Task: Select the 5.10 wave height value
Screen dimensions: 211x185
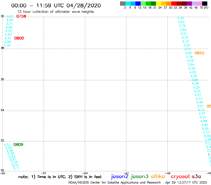Action: pyautogui.click(x=206, y=132)
